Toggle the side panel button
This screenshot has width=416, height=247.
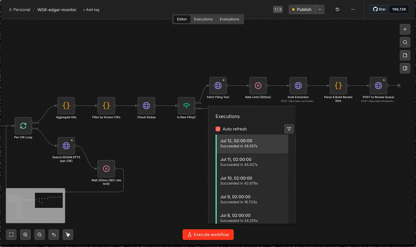tap(405, 68)
